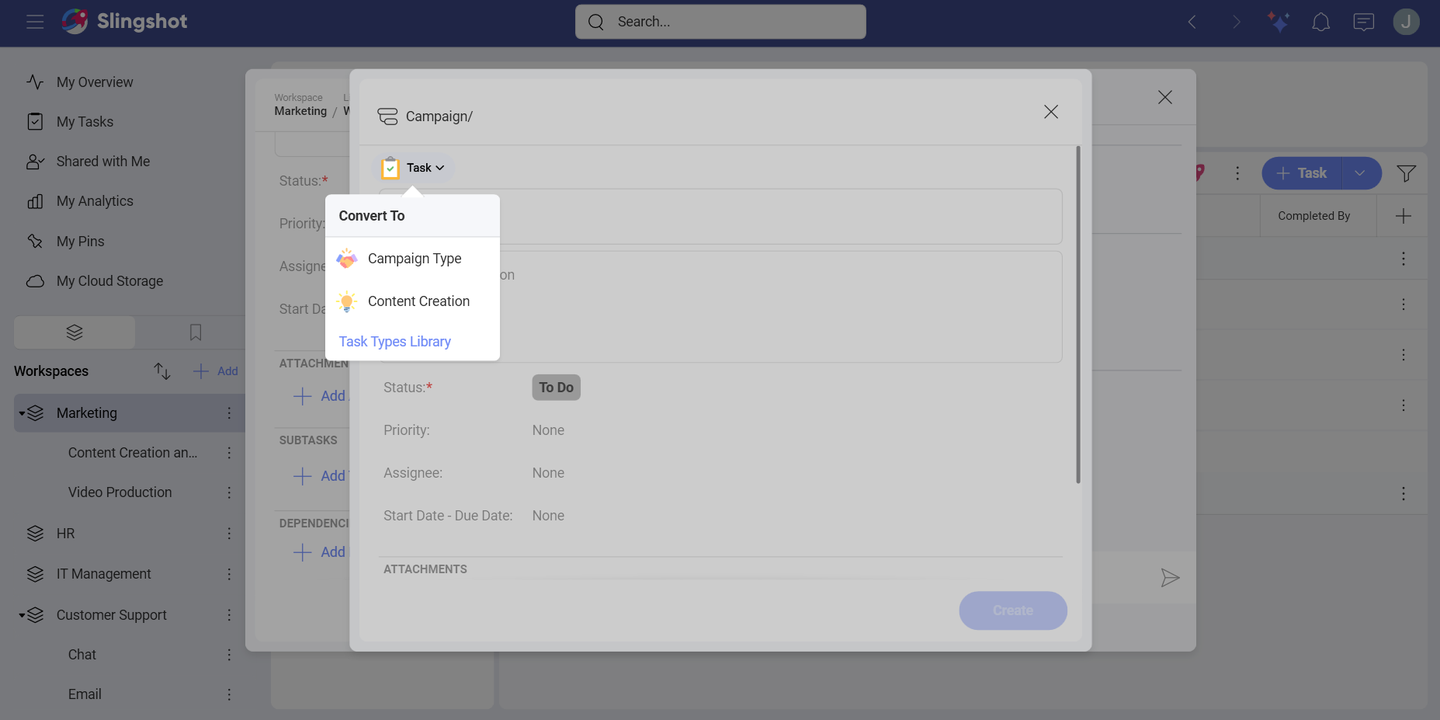
Task: Switch to the bookmarks tab icon
Action: pyautogui.click(x=196, y=332)
